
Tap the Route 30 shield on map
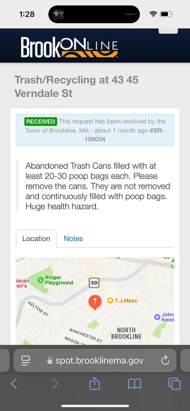click(94, 283)
